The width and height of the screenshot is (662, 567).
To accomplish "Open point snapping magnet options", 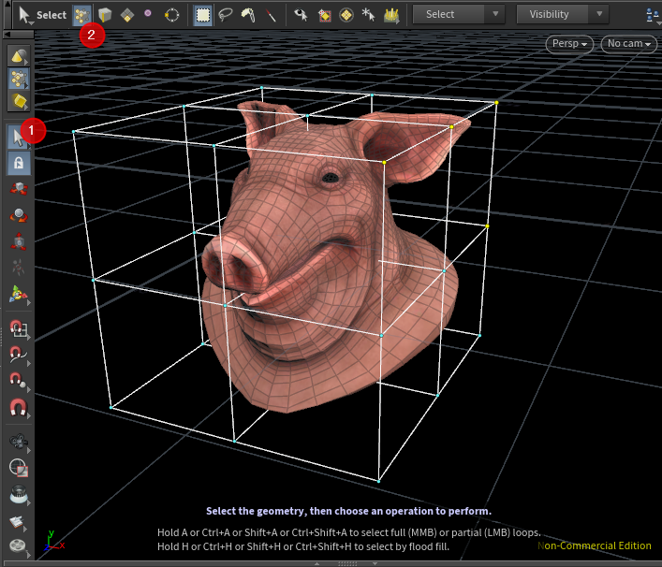I will (19, 381).
